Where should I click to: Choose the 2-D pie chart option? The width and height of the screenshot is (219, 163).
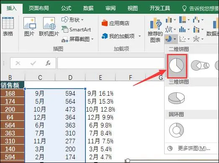[177, 66]
